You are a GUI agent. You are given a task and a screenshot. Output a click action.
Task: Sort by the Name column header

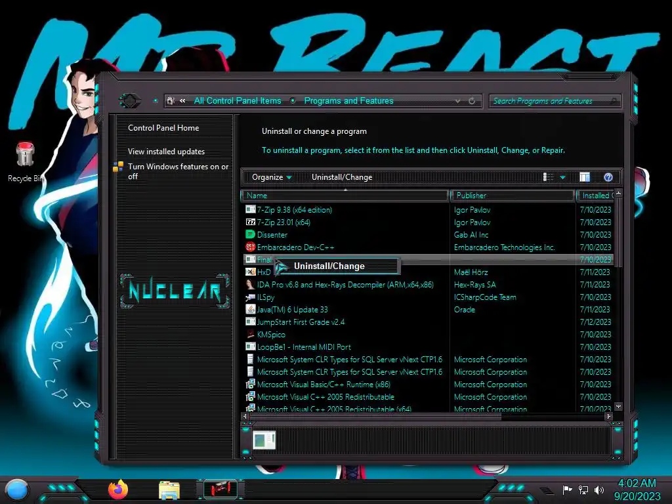[x=345, y=196]
